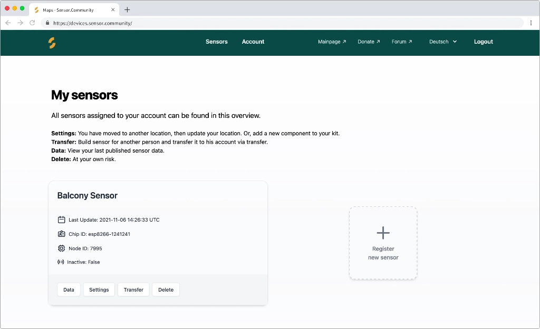Viewport: 540px width, 329px height.
Task: Click the padlock icon in the address bar
Action: [x=47, y=23]
